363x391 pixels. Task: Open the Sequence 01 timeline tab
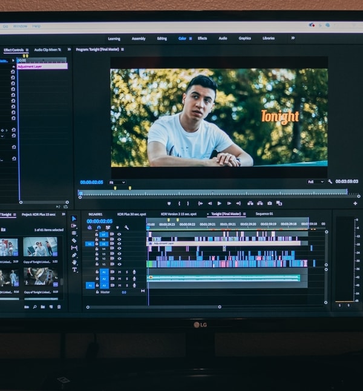(264, 214)
